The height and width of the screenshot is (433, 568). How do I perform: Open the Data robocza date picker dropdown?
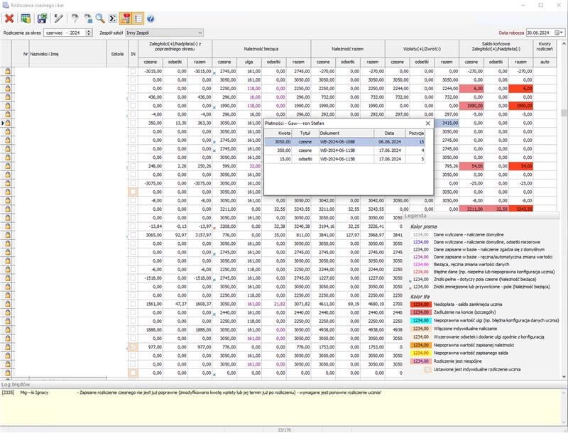[561, 33]
